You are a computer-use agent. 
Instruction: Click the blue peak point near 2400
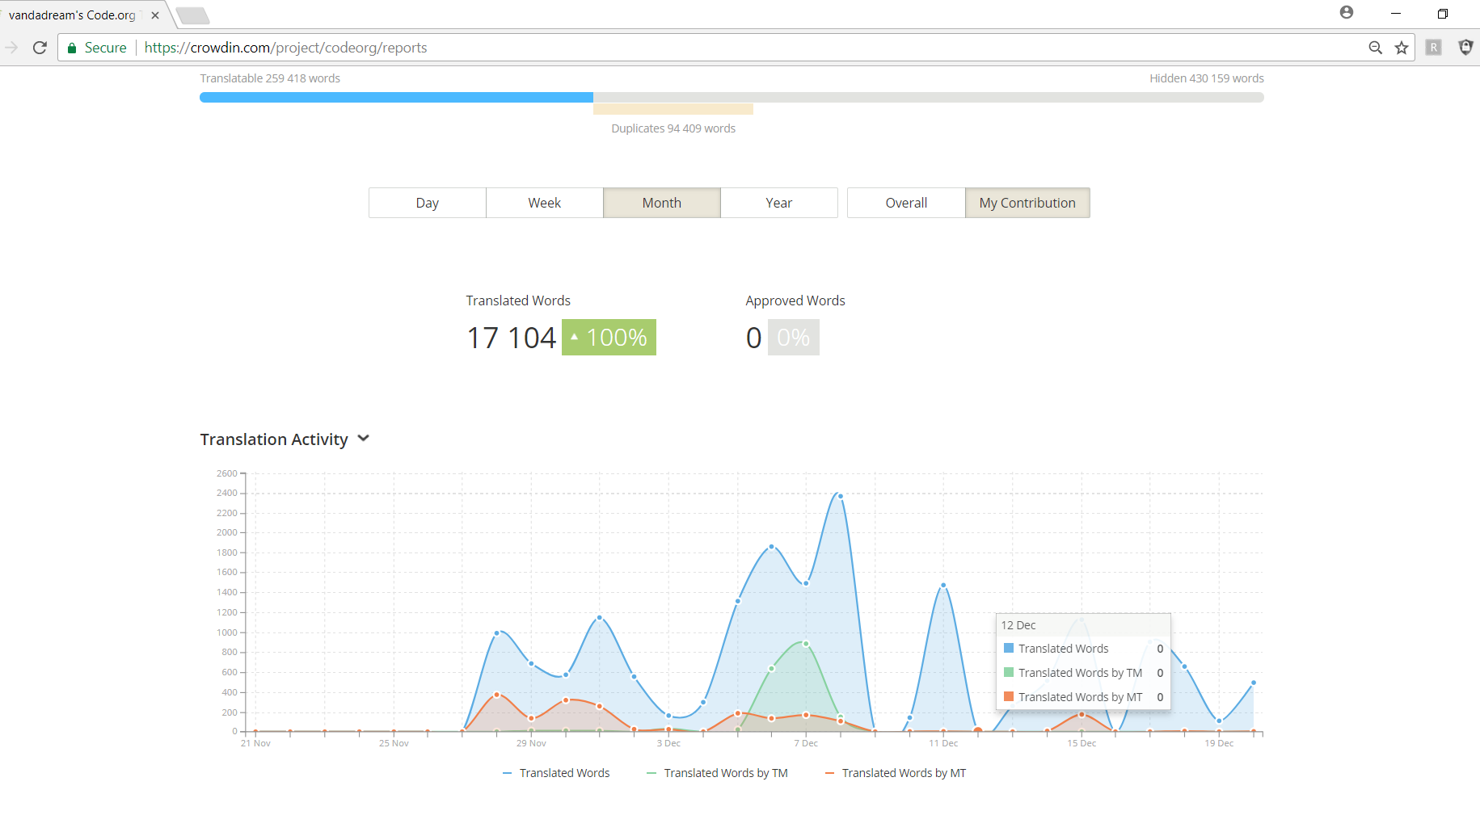[x=841, y=496]
